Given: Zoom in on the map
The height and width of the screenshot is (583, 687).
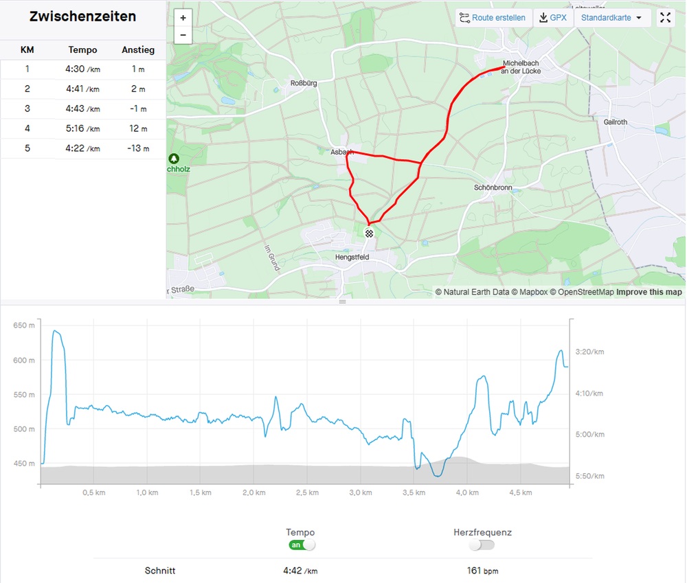Looking at the screenshot, I should tap(183, 18).
